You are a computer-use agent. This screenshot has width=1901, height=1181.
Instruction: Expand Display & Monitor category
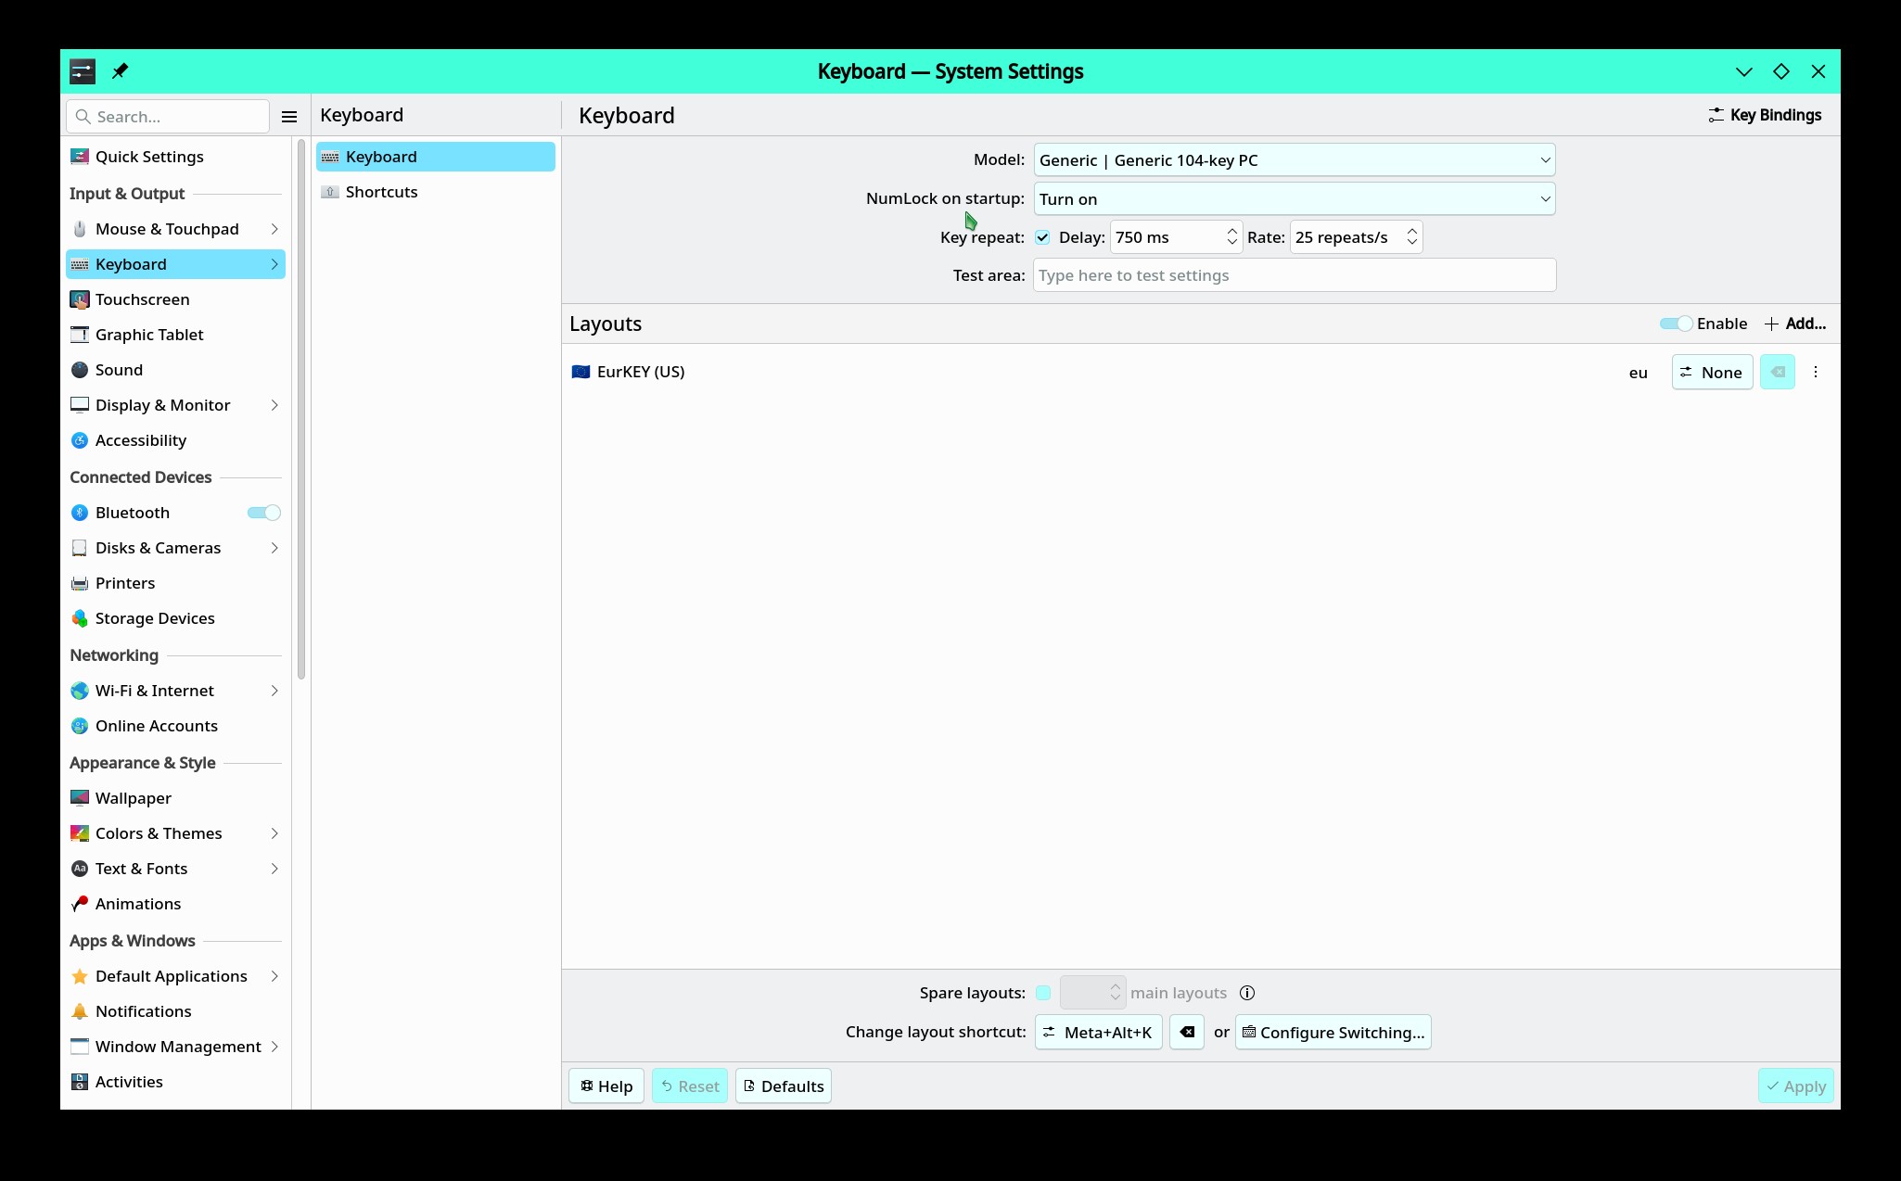[176, 405]
